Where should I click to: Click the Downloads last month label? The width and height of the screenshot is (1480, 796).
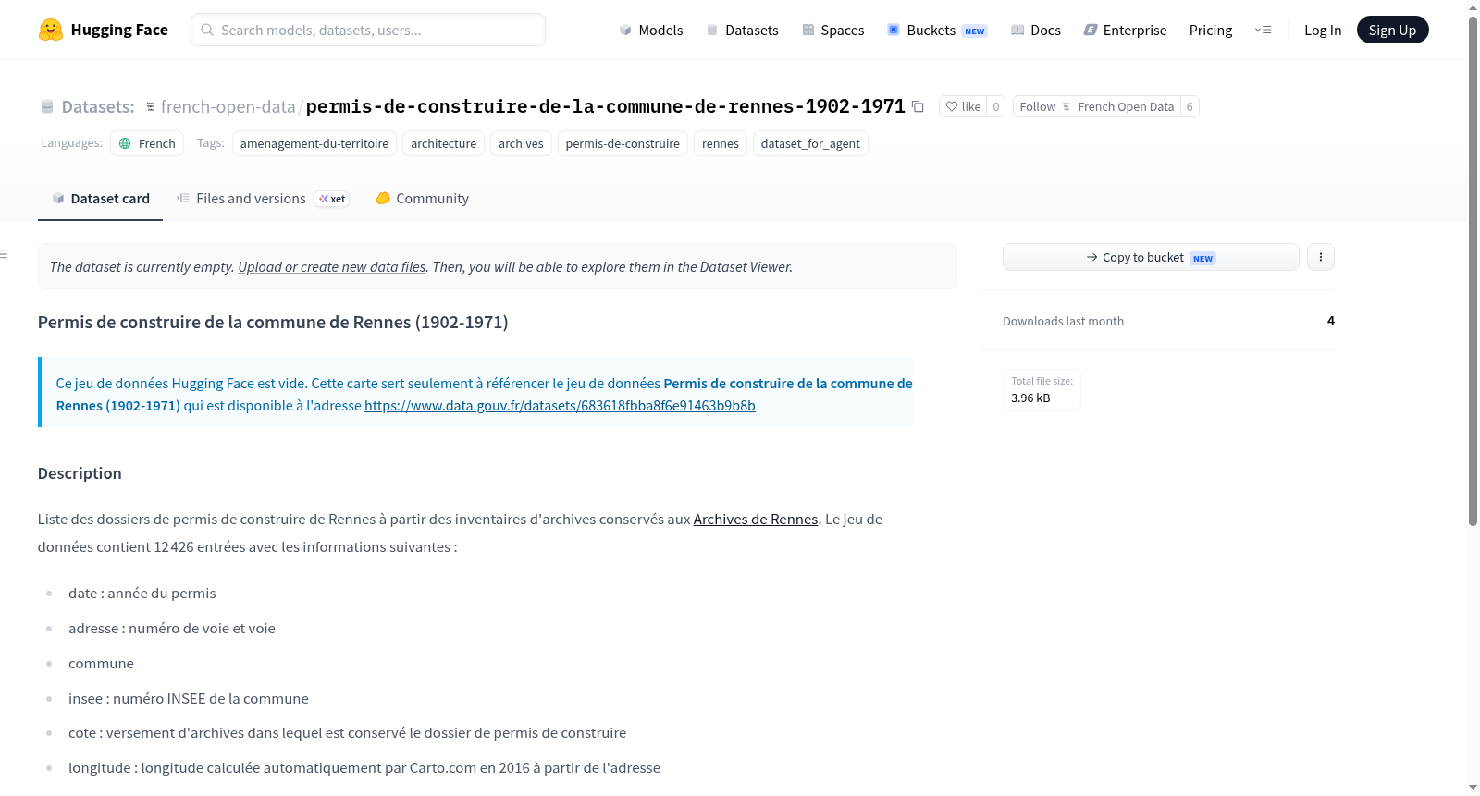pyautogui.click(x=1064, y=321)
